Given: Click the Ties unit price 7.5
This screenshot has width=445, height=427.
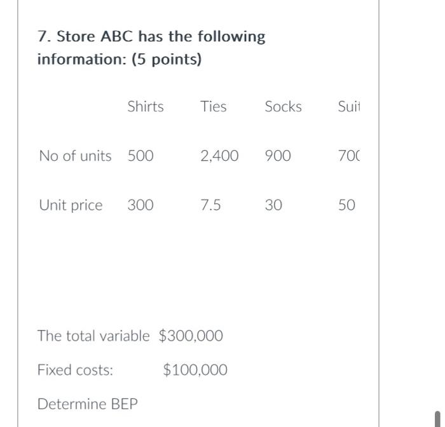Looking at the screenshot, I should coord(210,206).
